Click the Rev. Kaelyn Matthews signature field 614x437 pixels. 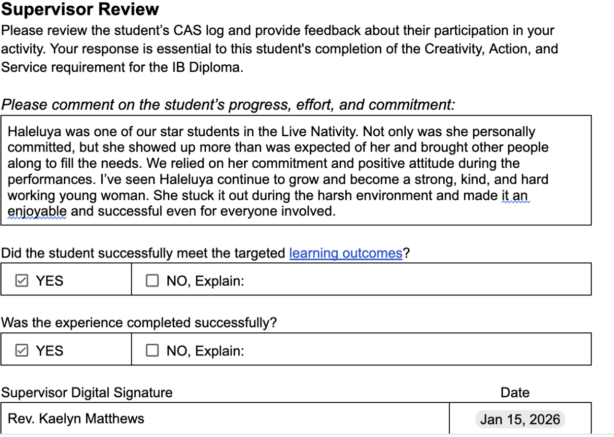[225, 419]
